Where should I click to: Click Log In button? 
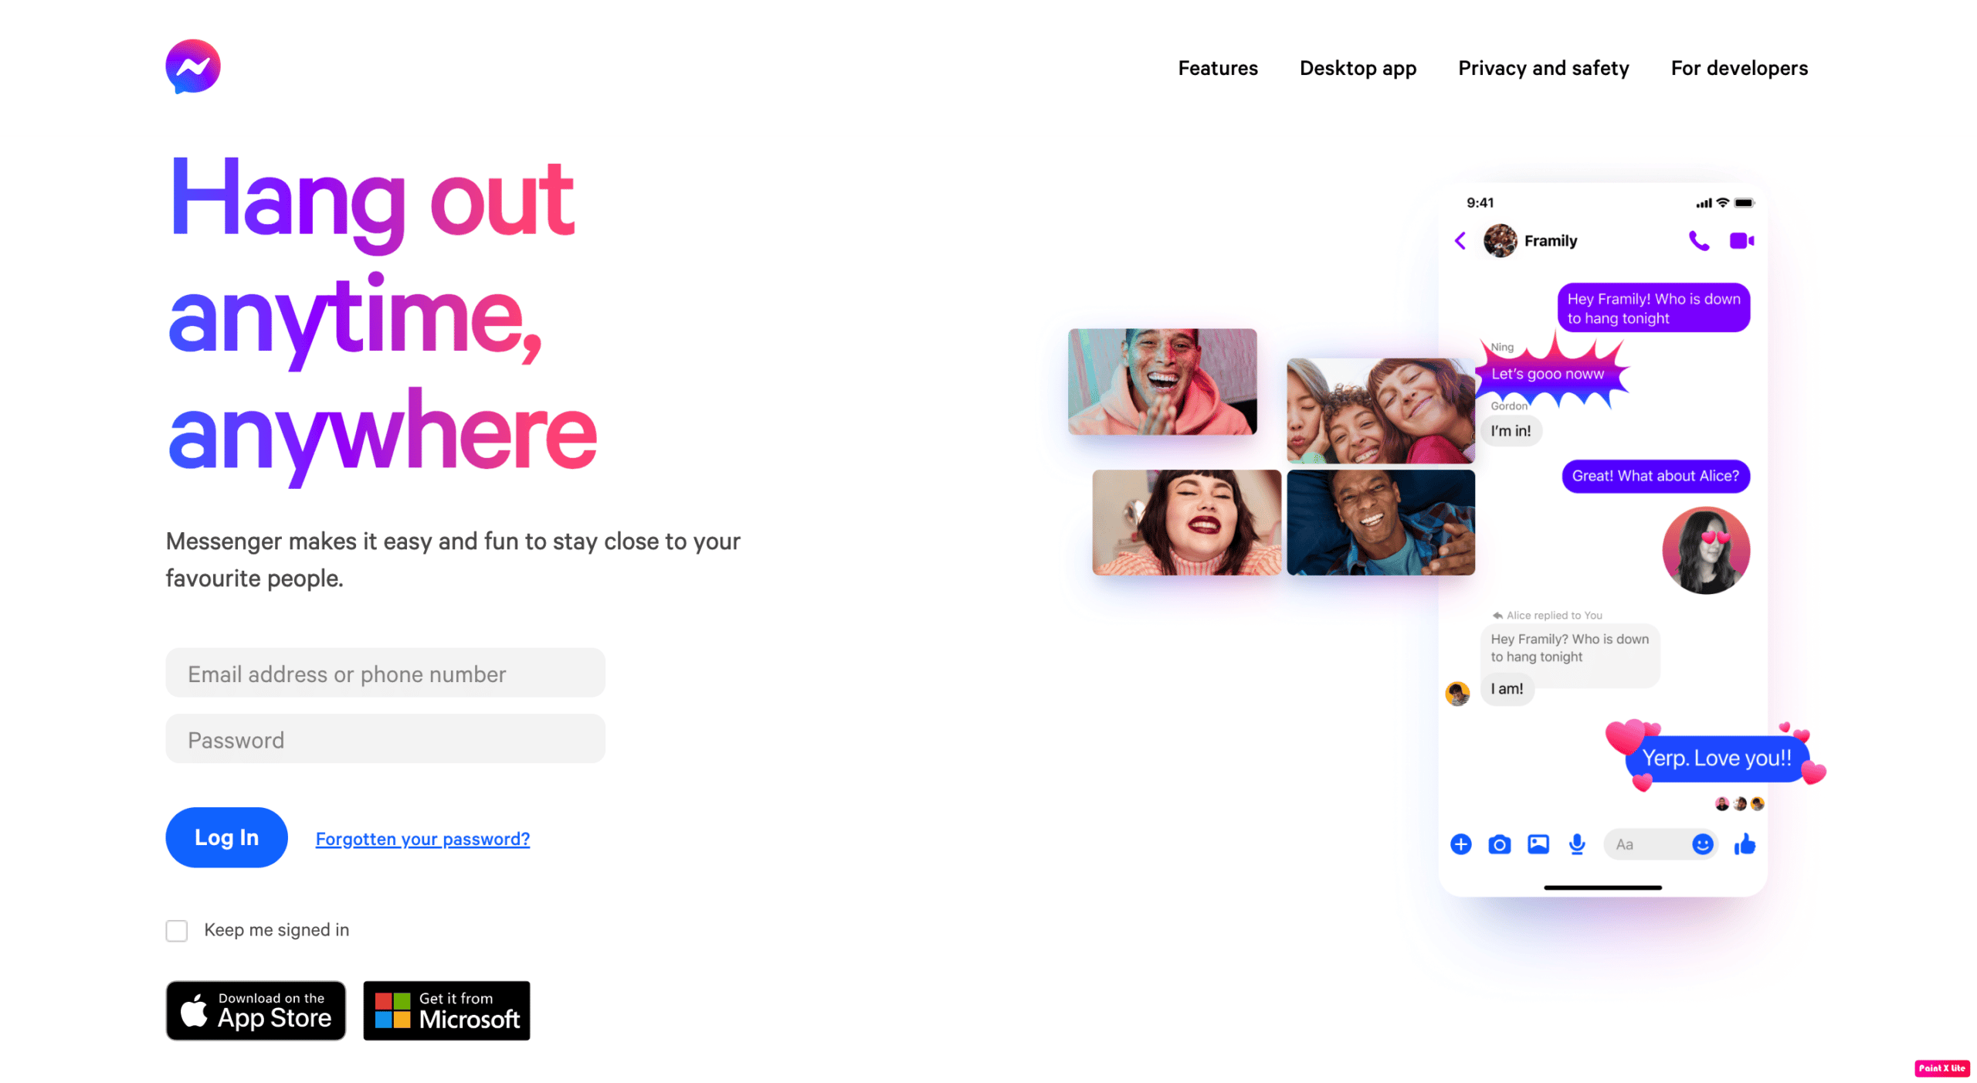pos(226,837)
